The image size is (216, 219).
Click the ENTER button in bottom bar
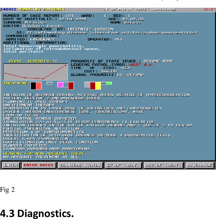(x=10, y=165)
